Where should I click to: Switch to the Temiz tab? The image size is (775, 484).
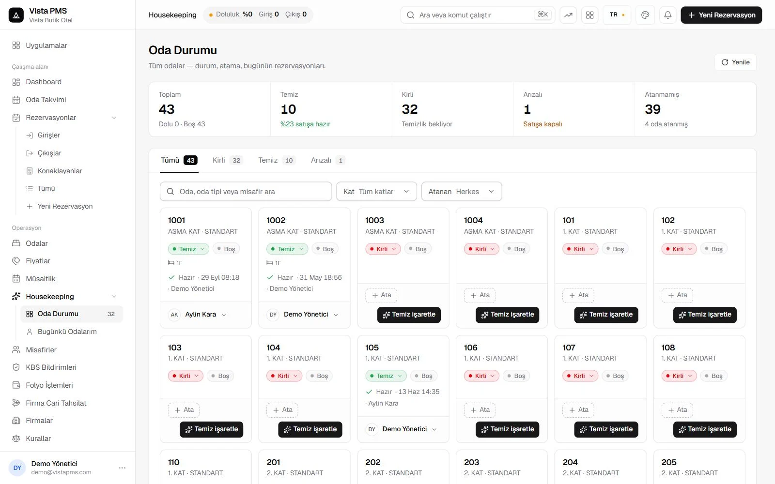pyautogui.click(x=276, y=160)
